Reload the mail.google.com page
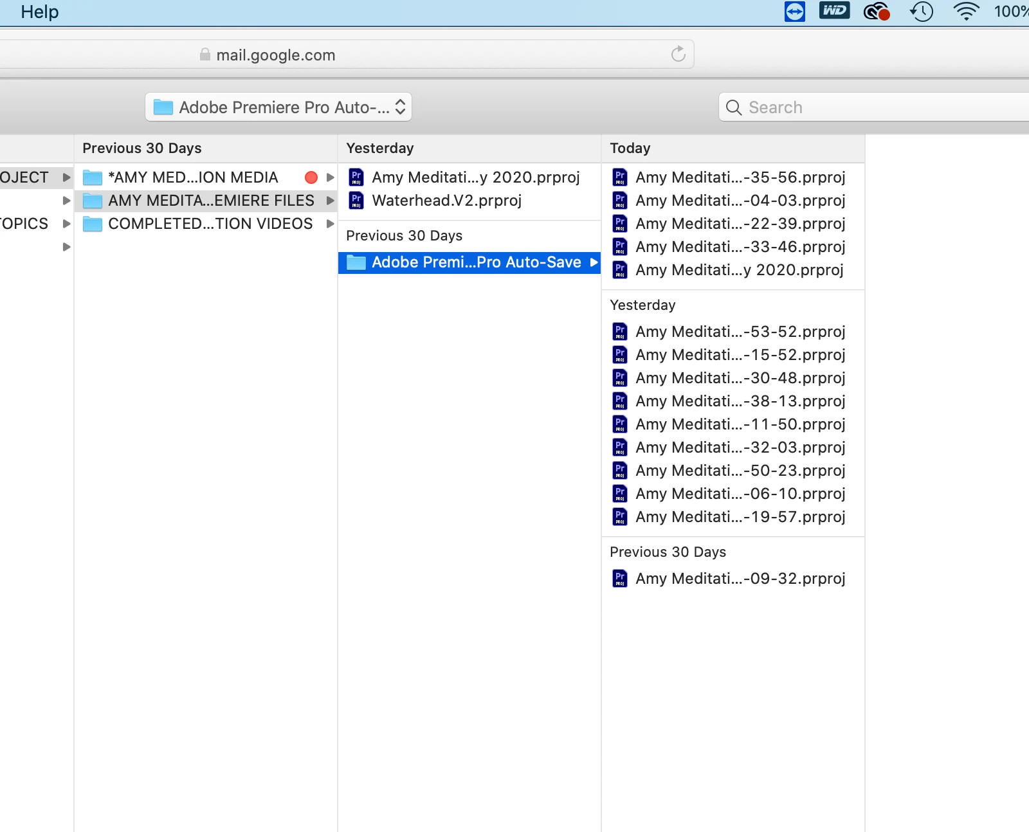1029x832 pixels. (678, 54)
